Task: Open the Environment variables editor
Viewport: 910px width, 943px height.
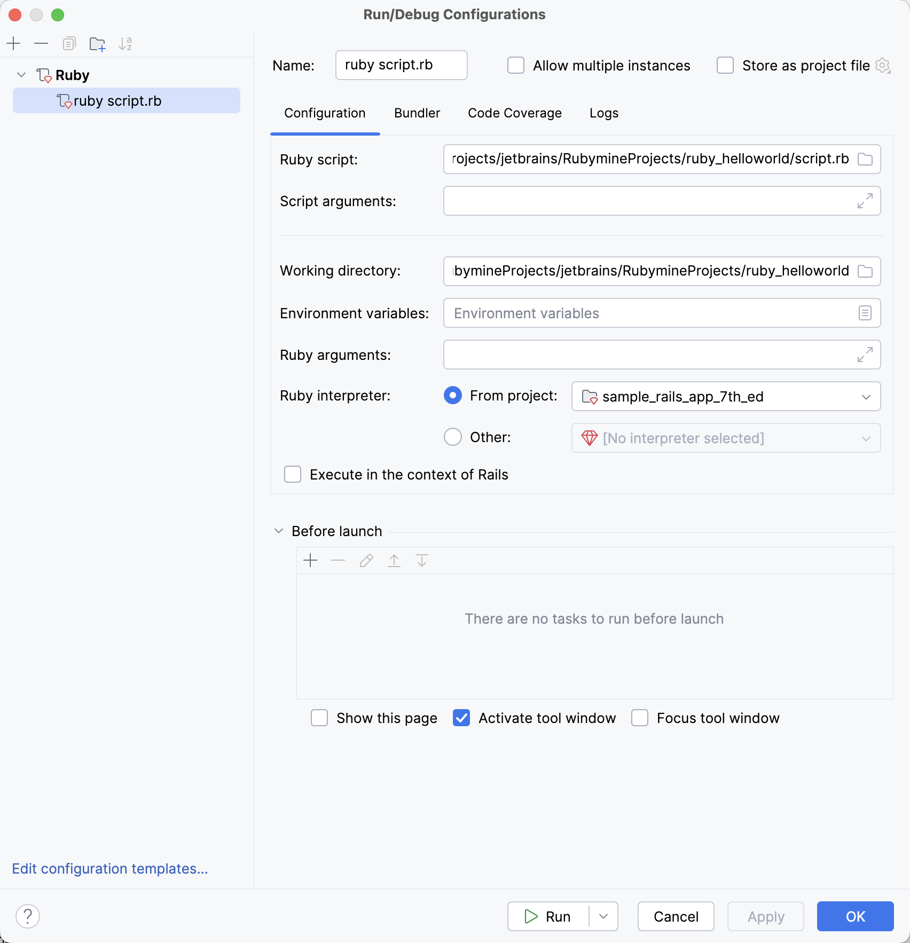Action: coord(865,313)
